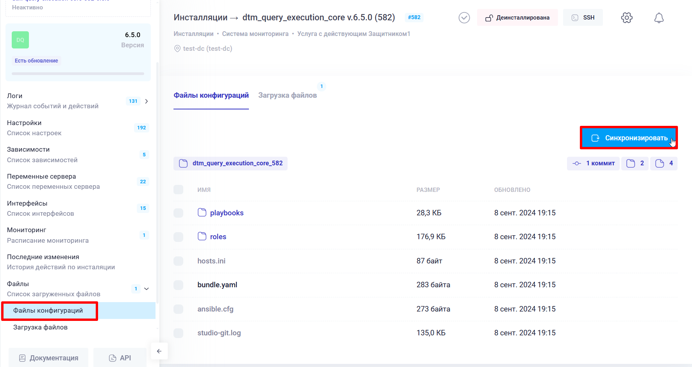Screen dimensions: 692x367
Task: Collapse the Файлы section chevron
Action: [x=147, y=289]
